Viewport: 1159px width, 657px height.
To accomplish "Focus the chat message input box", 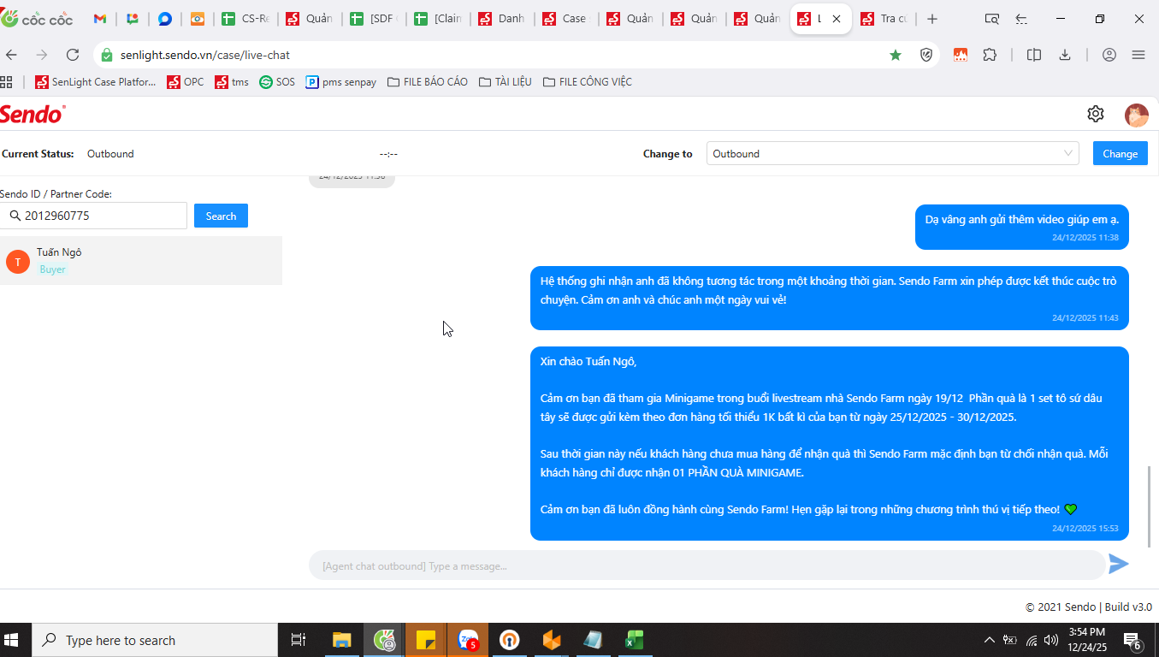I will tap(707, 565).
